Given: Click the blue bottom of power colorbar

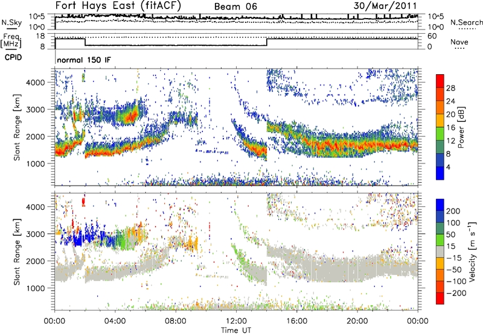Looking at the screenshot, I should (x=440, y=173).
